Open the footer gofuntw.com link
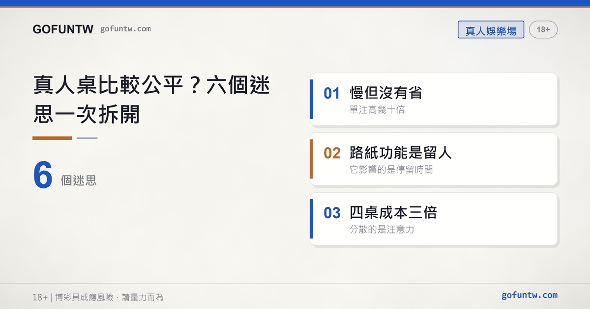The width and height of the screenshot is (590, 309). pyautogui.click(x=530, y=295)
